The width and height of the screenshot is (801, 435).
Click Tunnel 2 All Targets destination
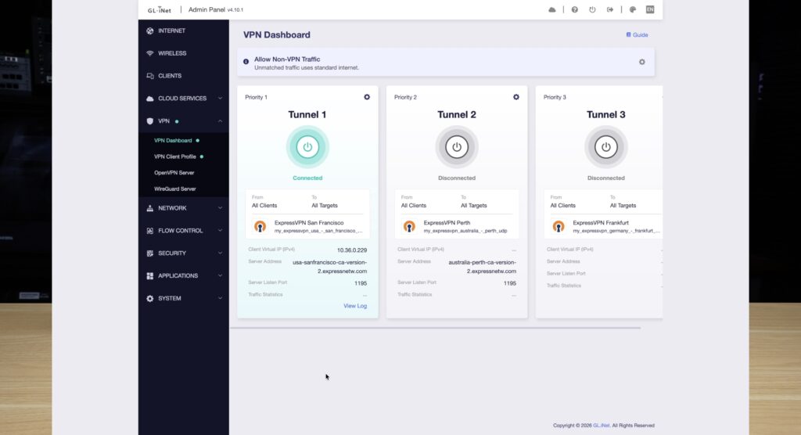click(x=473, y=206)
